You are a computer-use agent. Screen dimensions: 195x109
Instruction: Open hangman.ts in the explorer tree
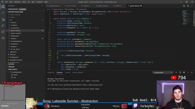click(x=15, y=36)
